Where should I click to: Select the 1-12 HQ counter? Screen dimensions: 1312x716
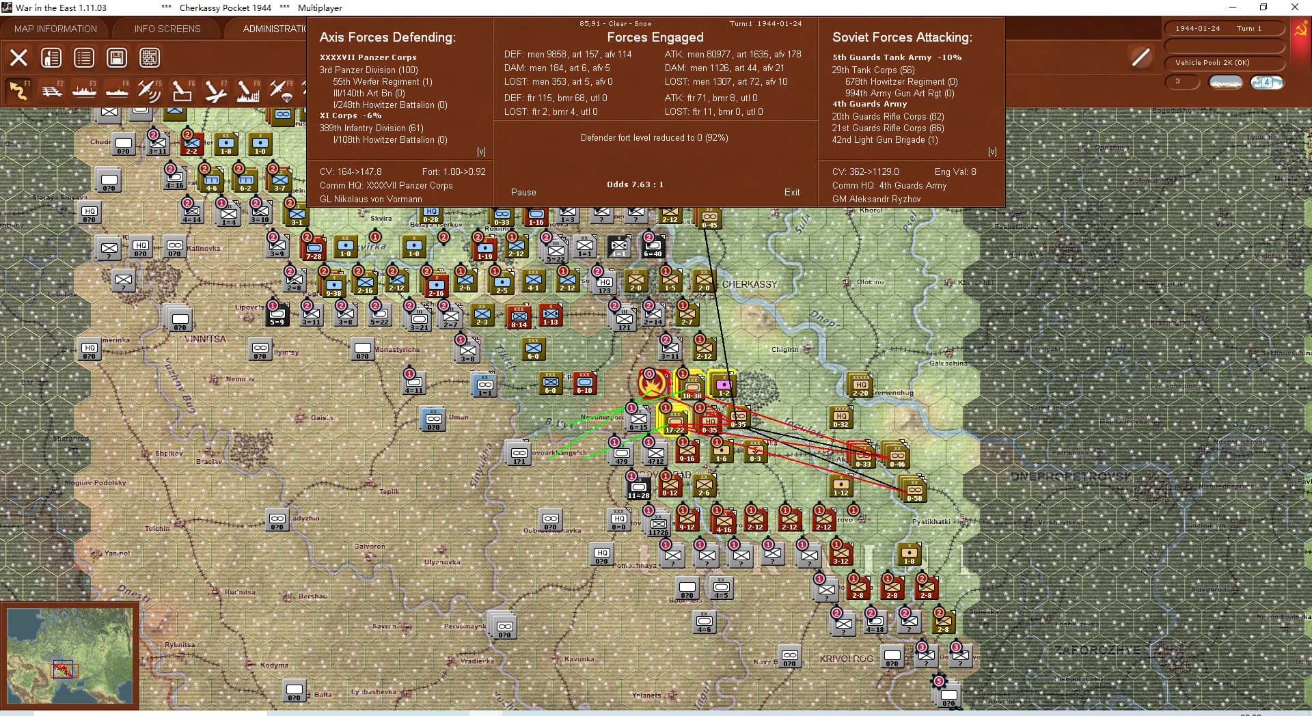[x=840, y=486]
